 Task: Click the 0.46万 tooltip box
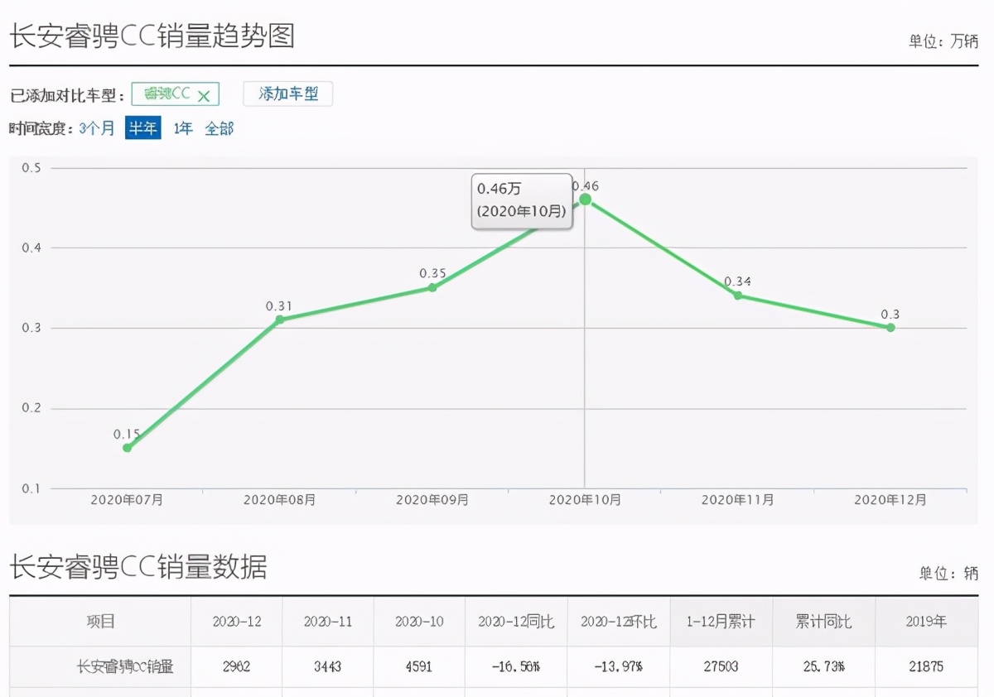(x=522, y=200)
